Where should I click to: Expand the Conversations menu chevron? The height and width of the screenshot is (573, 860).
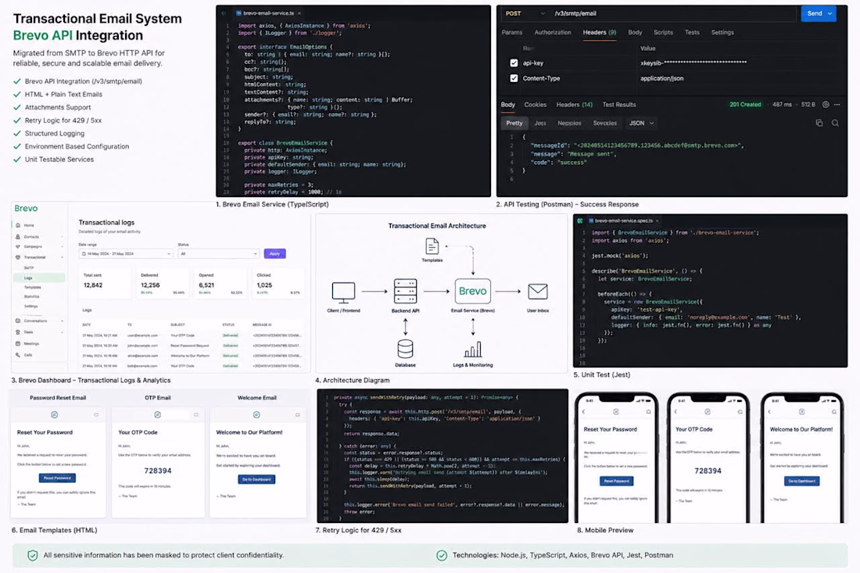[x=62, y=321]
